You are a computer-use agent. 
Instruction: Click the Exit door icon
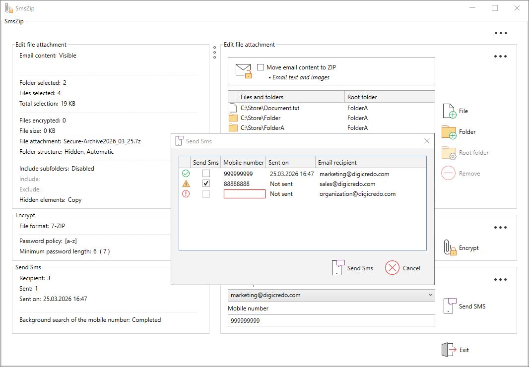coord(448,350)
